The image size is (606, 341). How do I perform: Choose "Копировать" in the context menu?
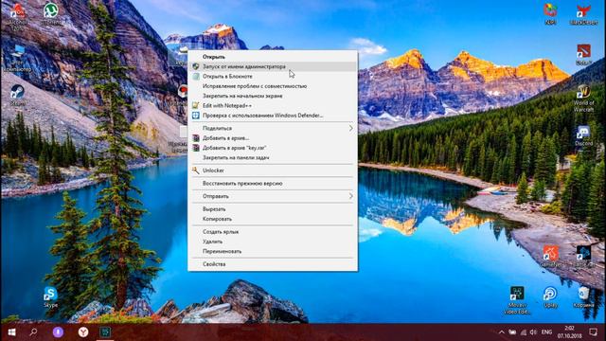(x=273, y=219)
